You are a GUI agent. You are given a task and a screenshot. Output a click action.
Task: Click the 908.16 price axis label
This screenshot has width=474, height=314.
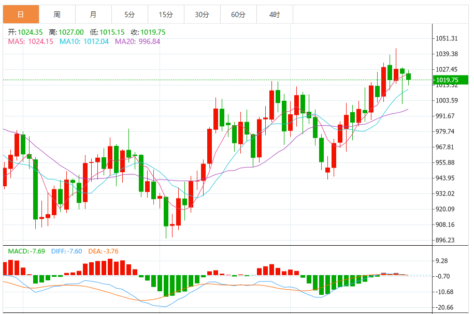tap(445, 225)
